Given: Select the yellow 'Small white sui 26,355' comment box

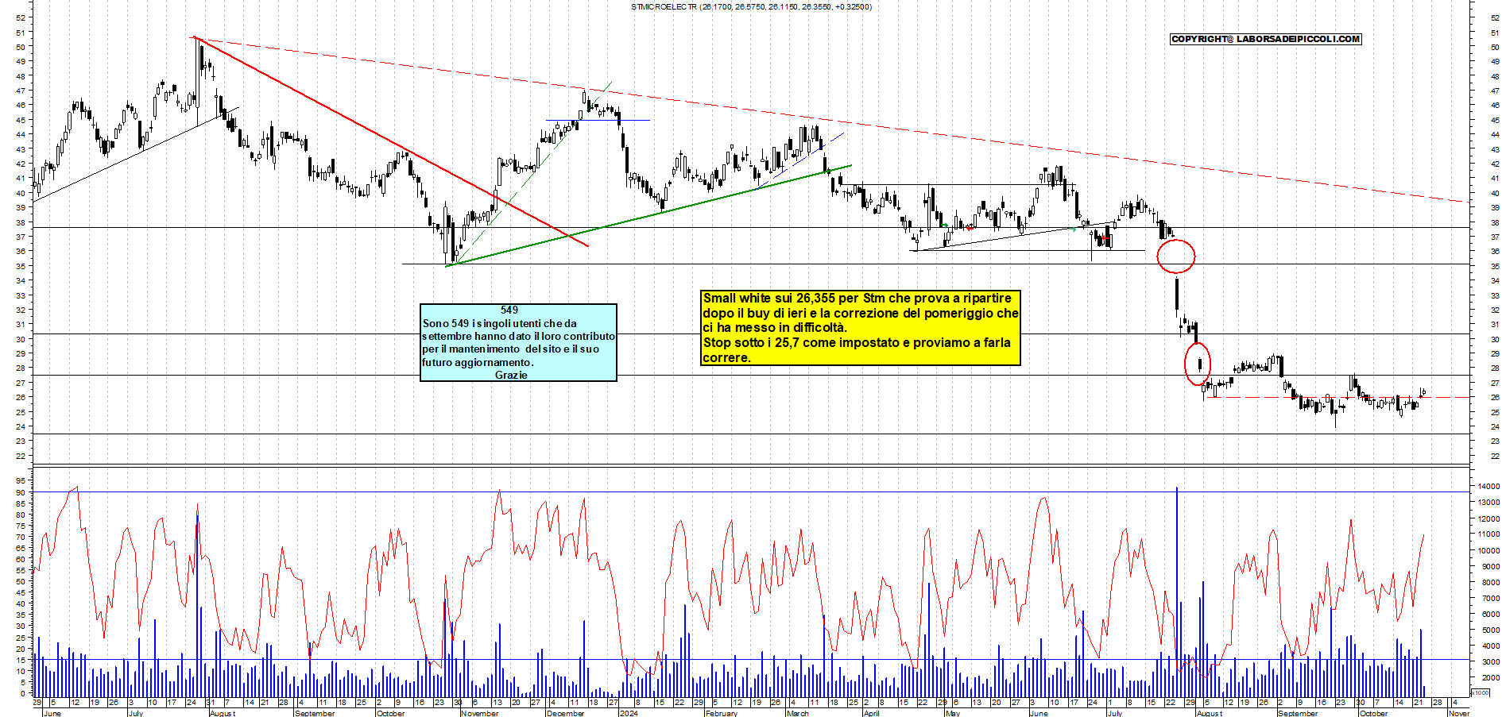Looking at the screenshot, I should tap(860, 328).
